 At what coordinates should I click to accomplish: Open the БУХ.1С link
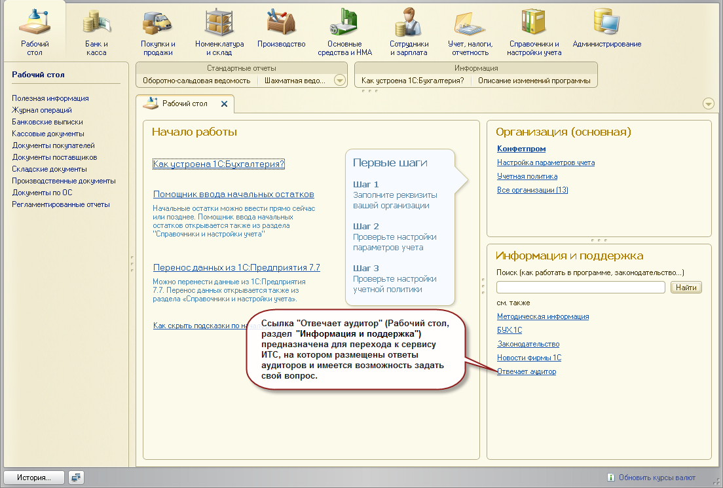[510, 330]
